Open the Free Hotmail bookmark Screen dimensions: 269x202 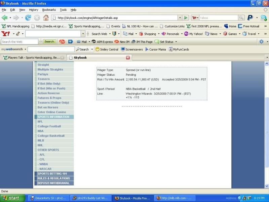click(249, 26)
